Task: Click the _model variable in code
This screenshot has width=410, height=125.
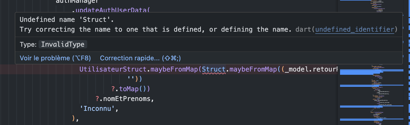Action: pyautogui.click(x=297, y=70)
